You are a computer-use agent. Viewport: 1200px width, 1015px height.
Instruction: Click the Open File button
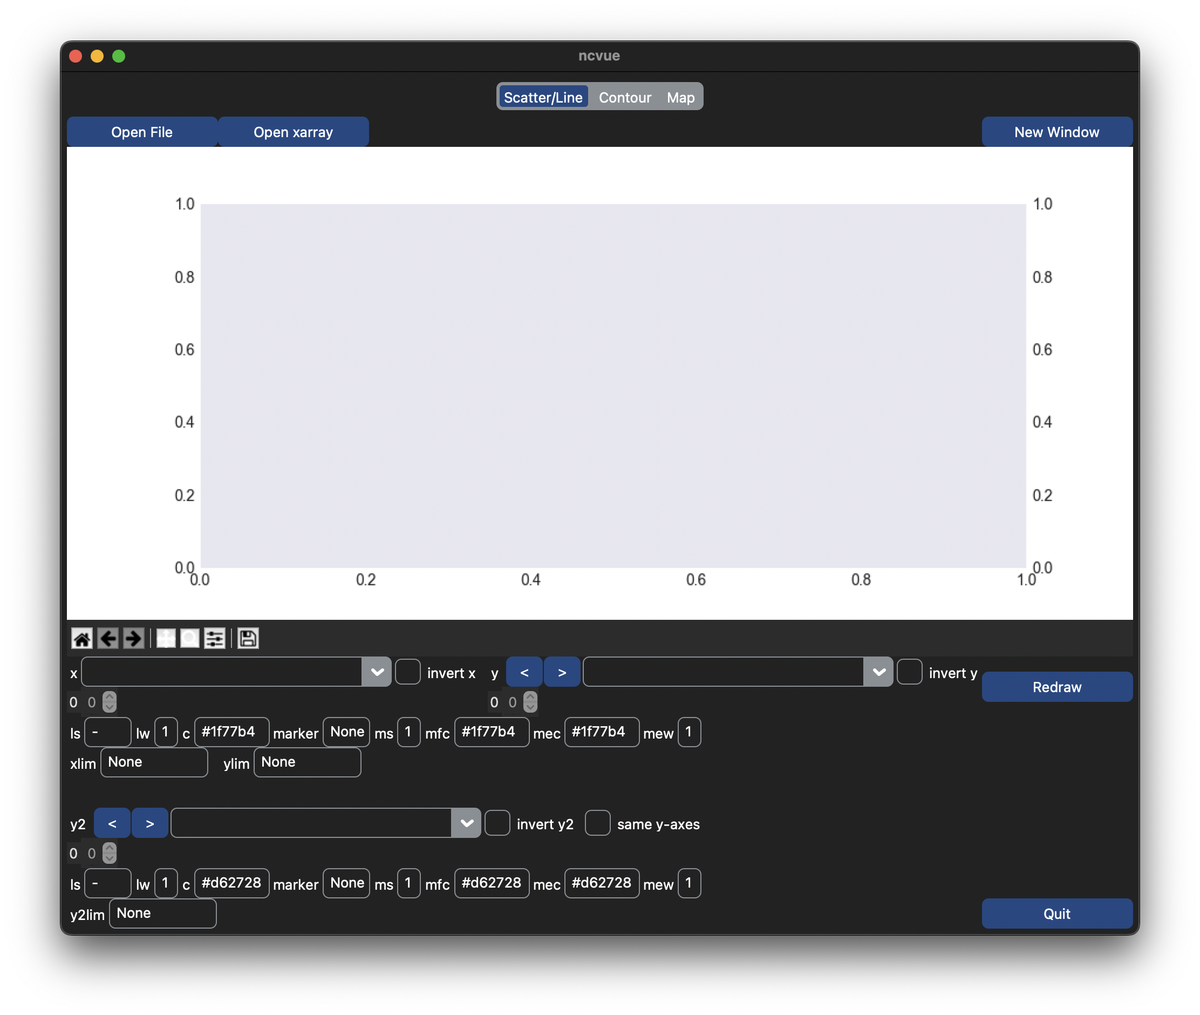coord(142,132)
